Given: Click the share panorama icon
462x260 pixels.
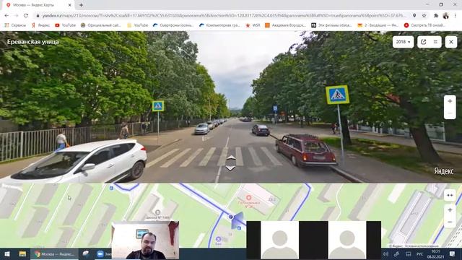Looking at the screenshot, I should [x=424, y=42].
